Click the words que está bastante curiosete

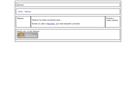pos(68,24)
